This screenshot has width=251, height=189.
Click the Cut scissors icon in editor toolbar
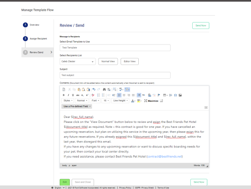pyautogui.click(x=70, y=90)
